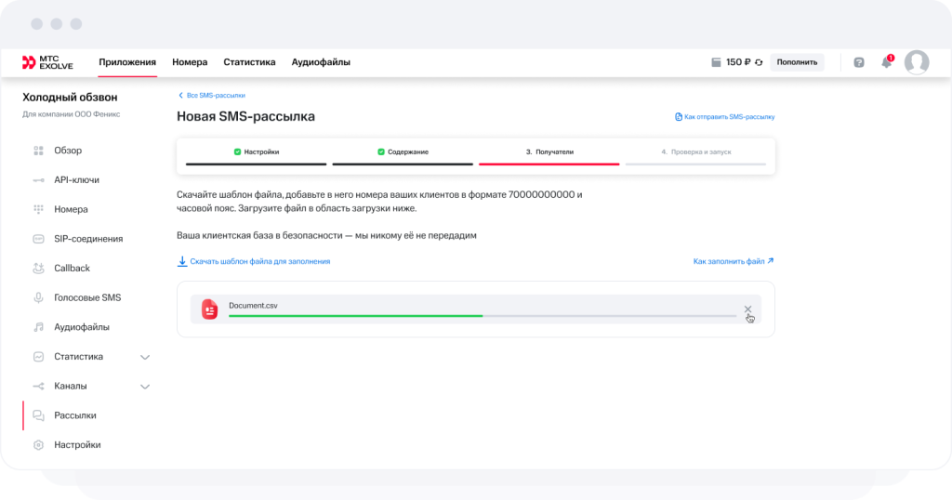952x500 pixels.
Task: Go to the completed Содержание step
Action: [x=403, y=151]
